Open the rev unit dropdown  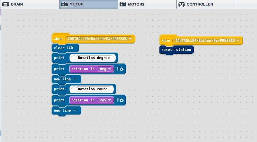(x=105, y=100)
